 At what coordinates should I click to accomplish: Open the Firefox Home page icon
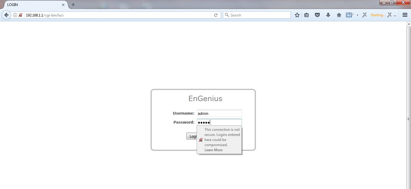339,15
